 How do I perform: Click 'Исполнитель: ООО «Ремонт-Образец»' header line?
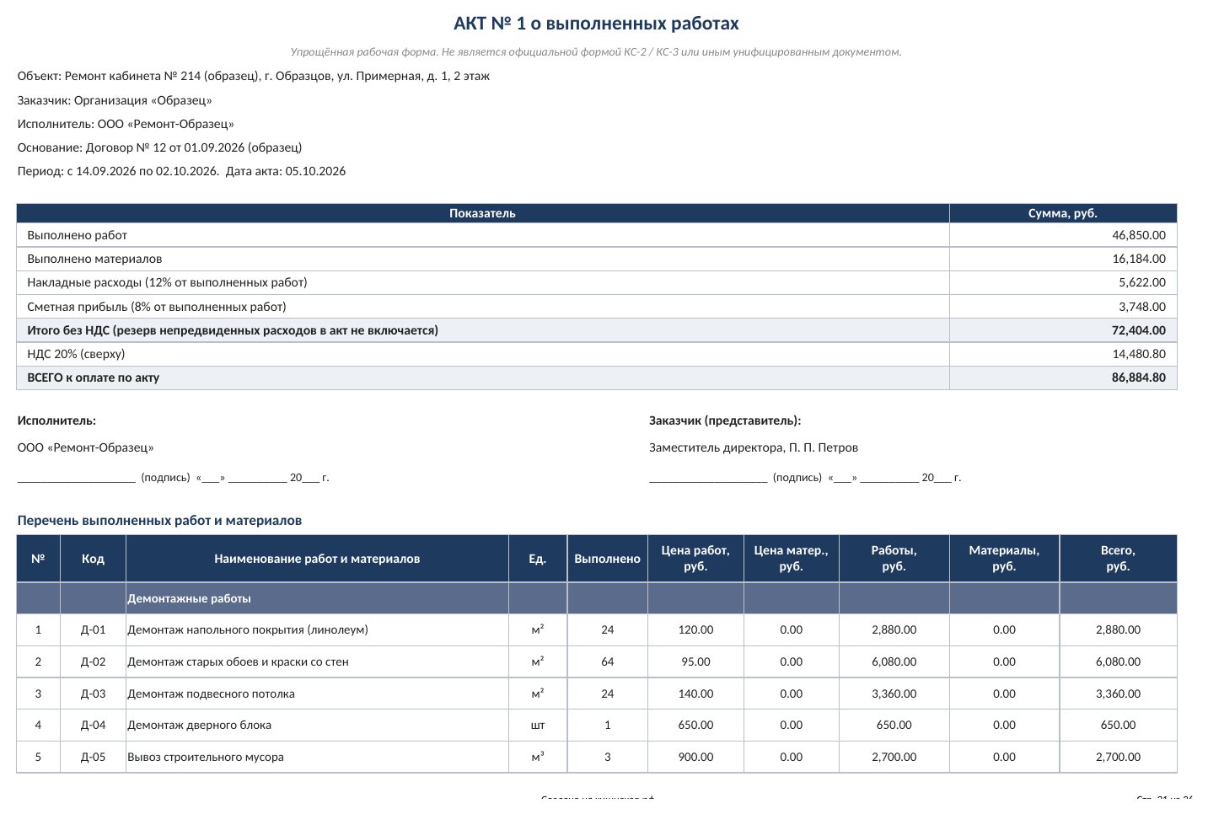tap(126, 124)
